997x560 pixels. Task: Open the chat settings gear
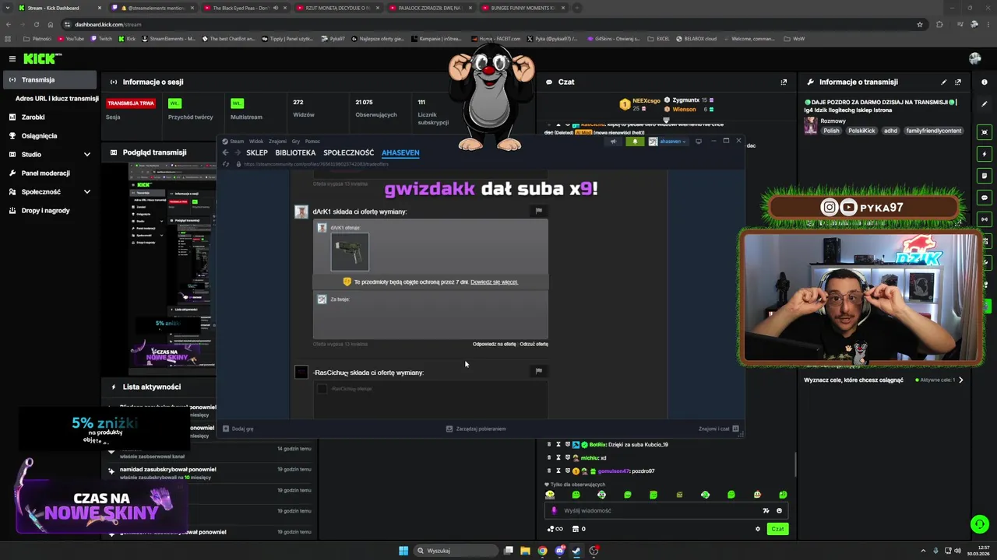pyautogui.click(x=757, y=529)
